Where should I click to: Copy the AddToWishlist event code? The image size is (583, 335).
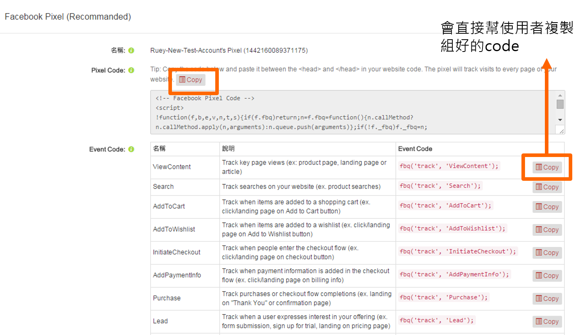(547, 230)
